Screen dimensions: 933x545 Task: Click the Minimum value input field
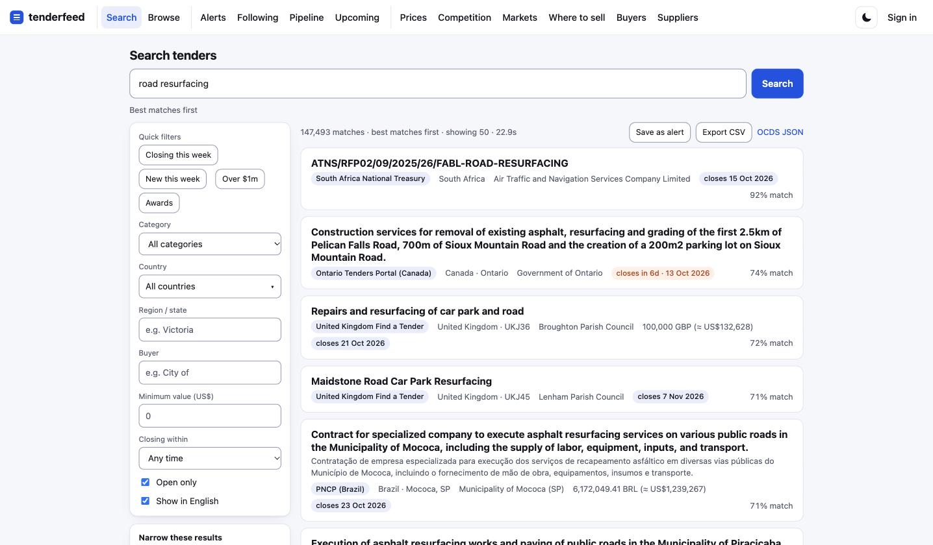[x=210, y=416]
